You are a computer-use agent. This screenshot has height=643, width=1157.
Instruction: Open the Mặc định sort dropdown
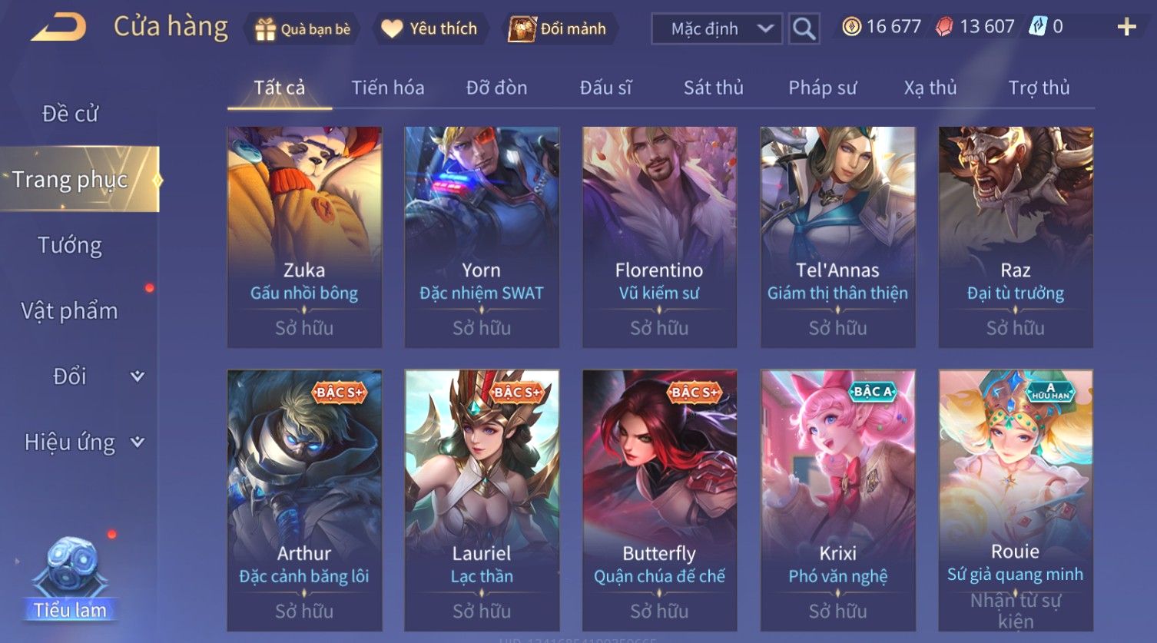[x=717, y=29]
